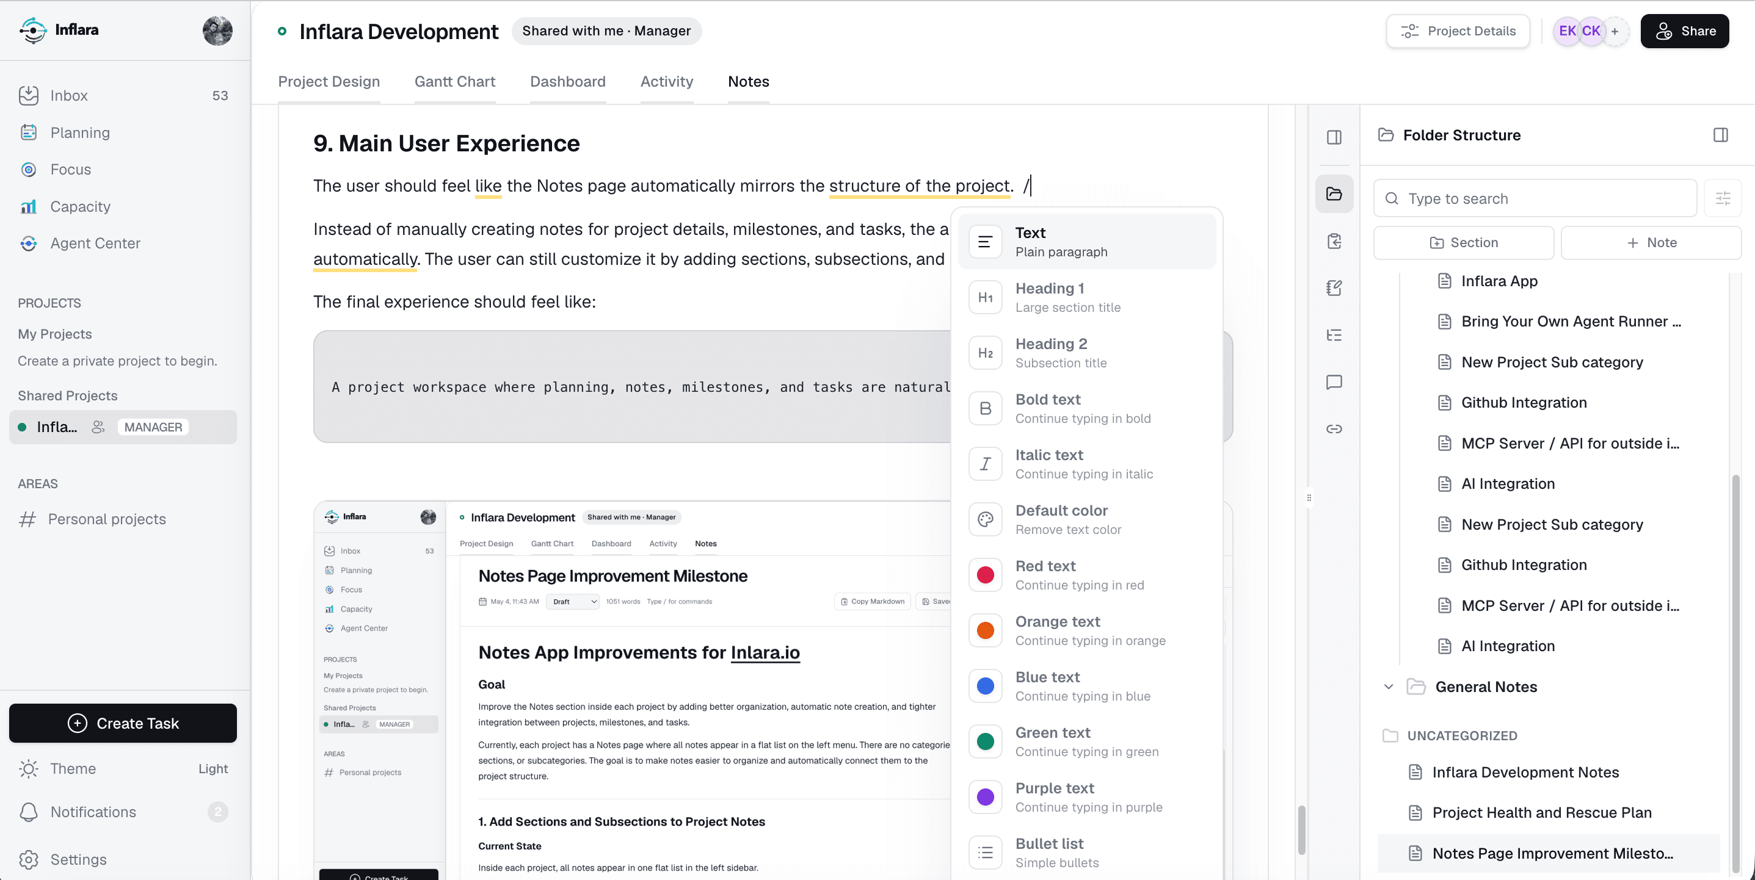Open the Inflara App note

click(1499, 281)
